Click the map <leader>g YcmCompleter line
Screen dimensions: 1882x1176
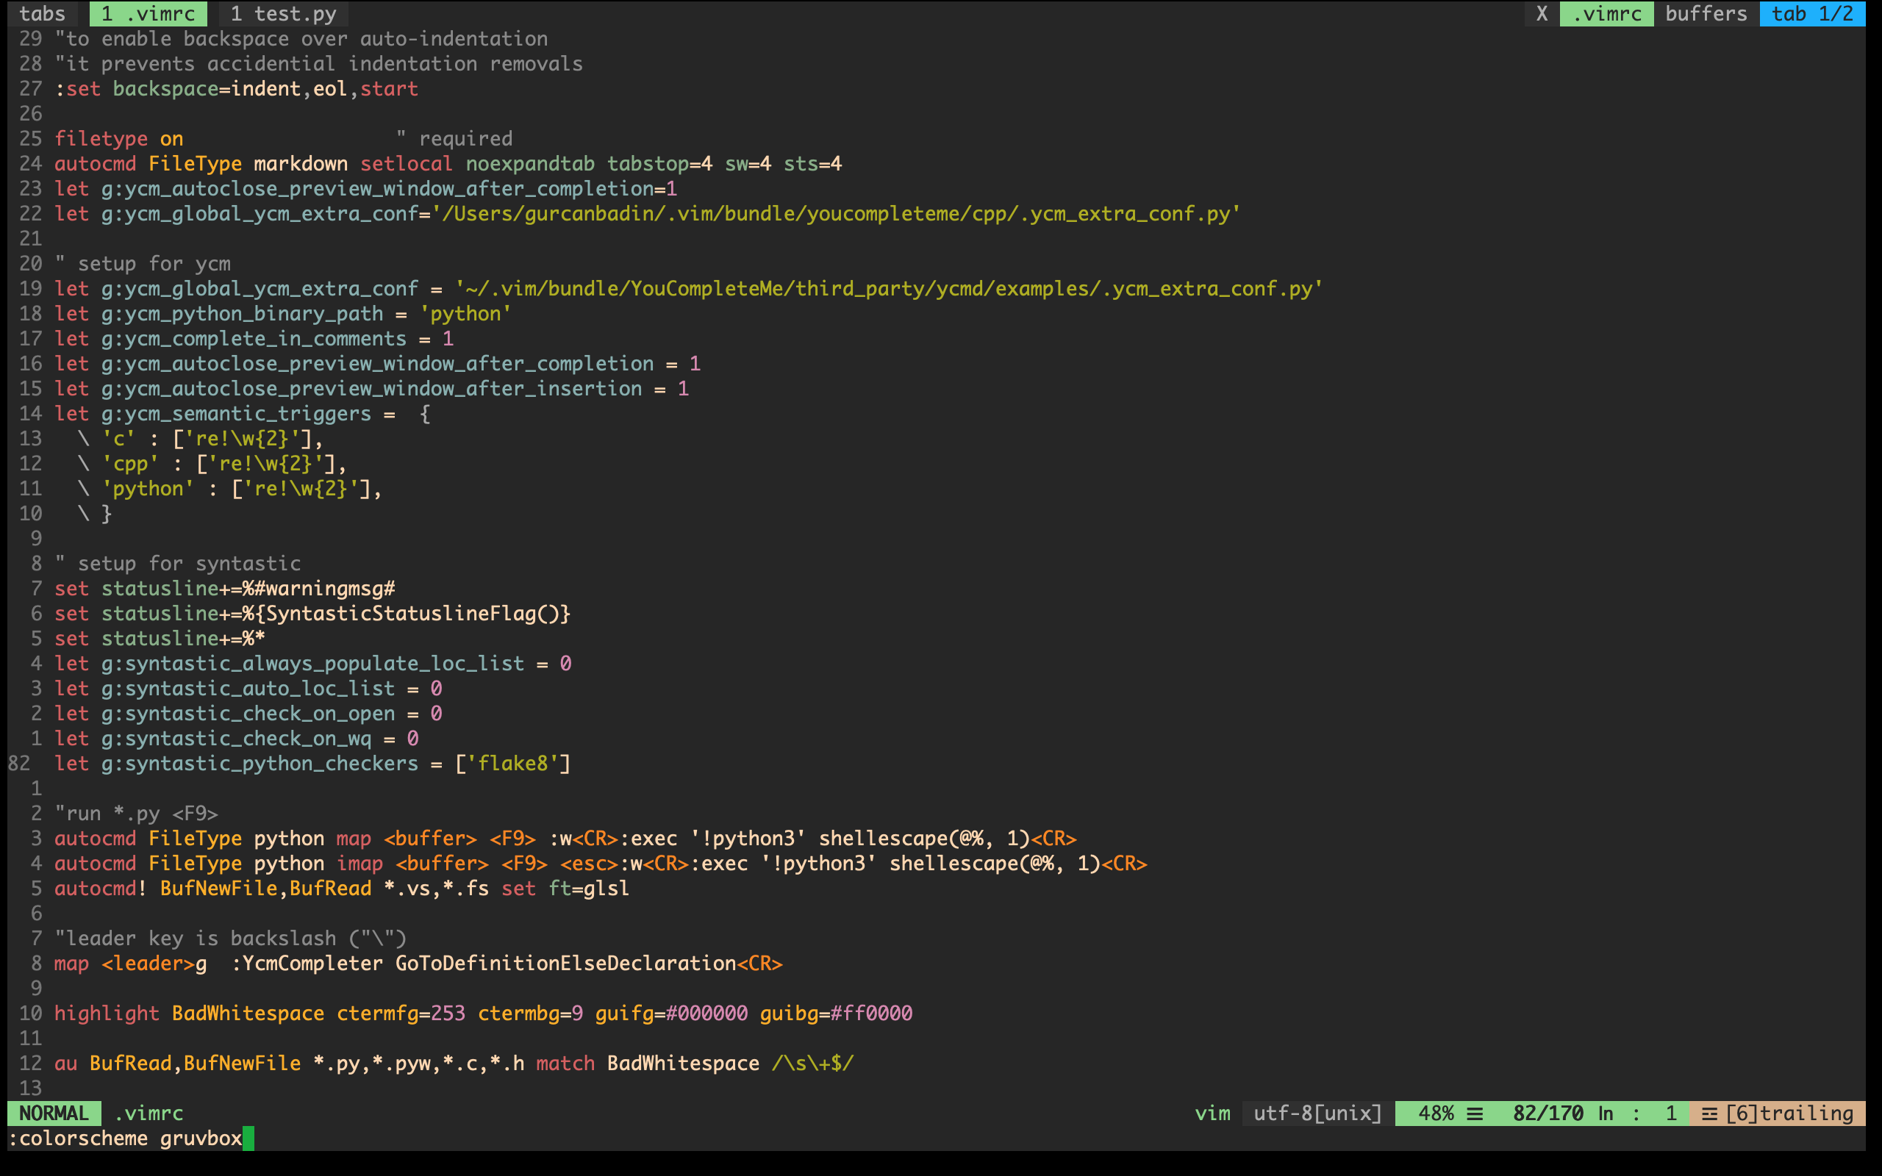click(418, 963)
